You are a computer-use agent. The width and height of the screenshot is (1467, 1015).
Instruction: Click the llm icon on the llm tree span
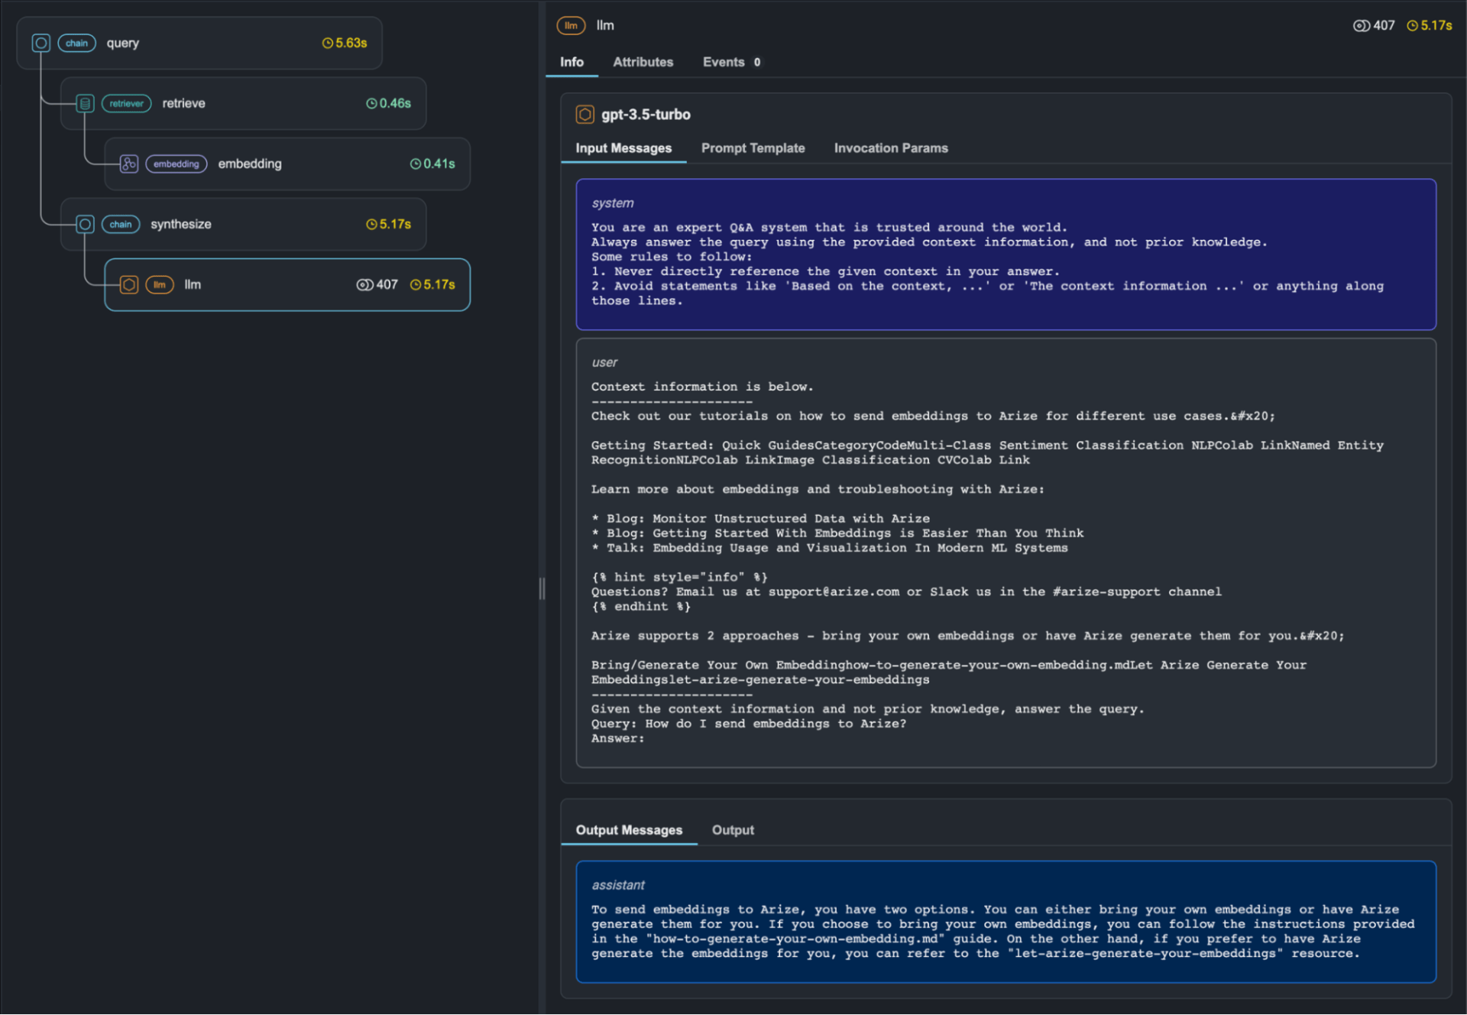(x=130, y=284)
